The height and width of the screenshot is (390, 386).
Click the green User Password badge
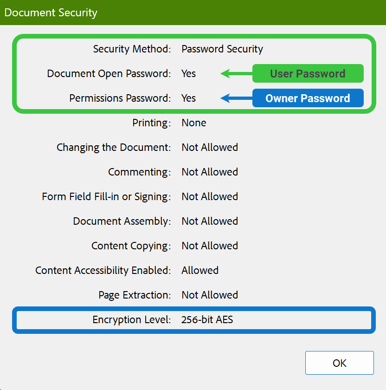tap(308, 73)
